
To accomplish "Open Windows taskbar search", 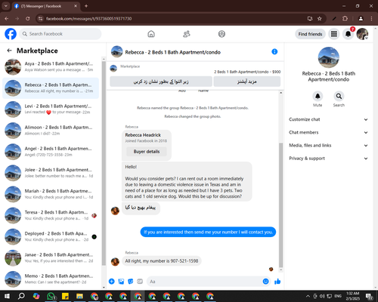I will (x=21, y=296).
